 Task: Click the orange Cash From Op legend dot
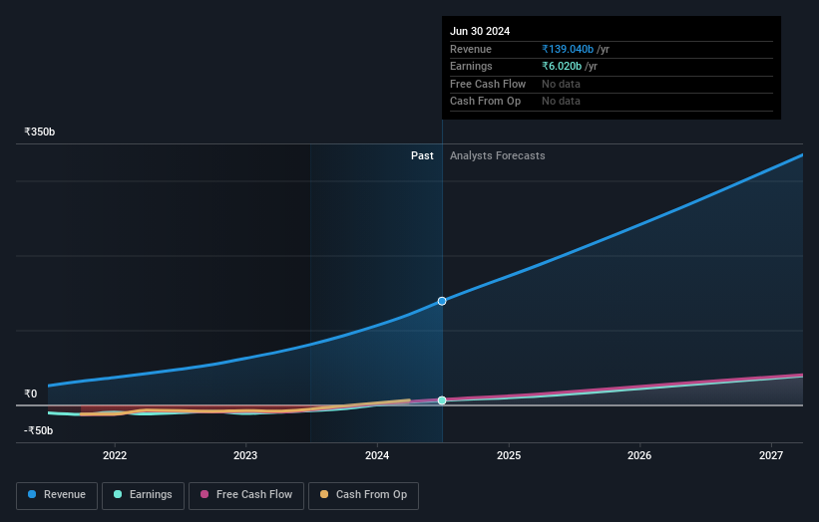[x=324, y=494]
